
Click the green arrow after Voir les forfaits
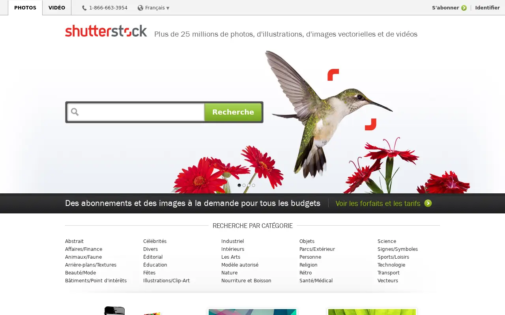428,203
